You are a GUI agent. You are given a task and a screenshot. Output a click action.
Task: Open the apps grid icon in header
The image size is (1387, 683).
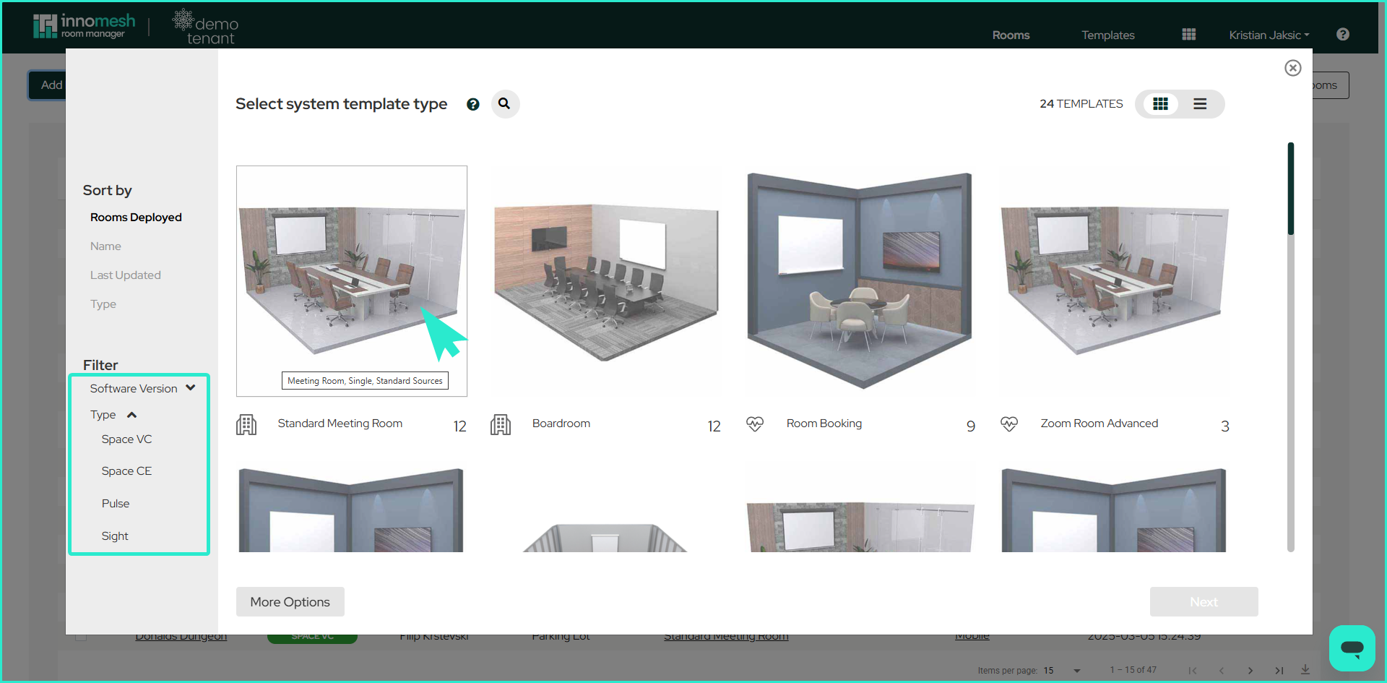click(1189, 35)
